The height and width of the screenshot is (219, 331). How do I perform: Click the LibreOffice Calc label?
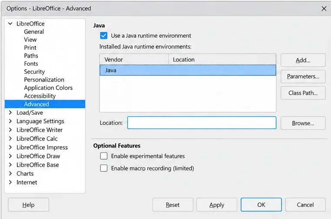[x=37, y=138]
